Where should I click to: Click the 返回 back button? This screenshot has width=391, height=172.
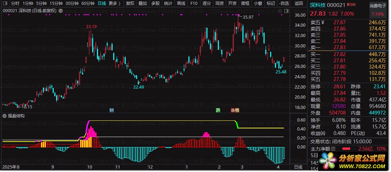coord(299,3)
